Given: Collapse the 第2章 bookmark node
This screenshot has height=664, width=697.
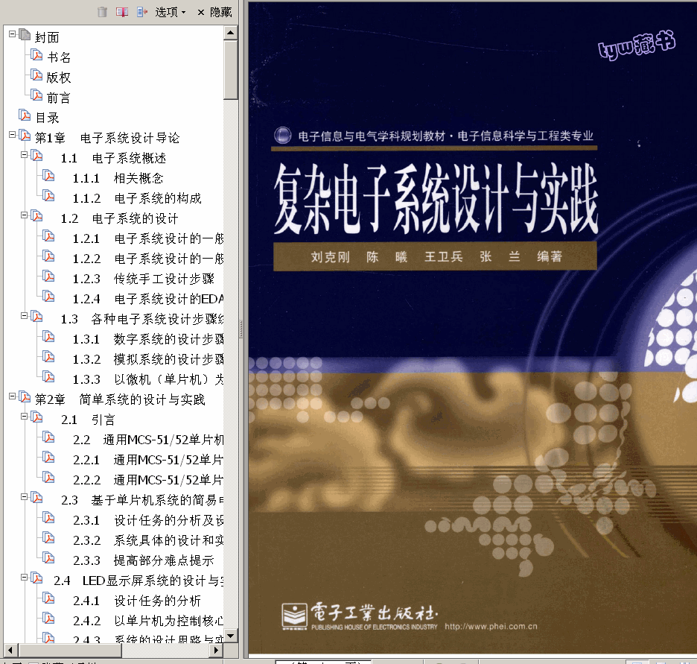Looking at the screenshot, I should 13,396.
